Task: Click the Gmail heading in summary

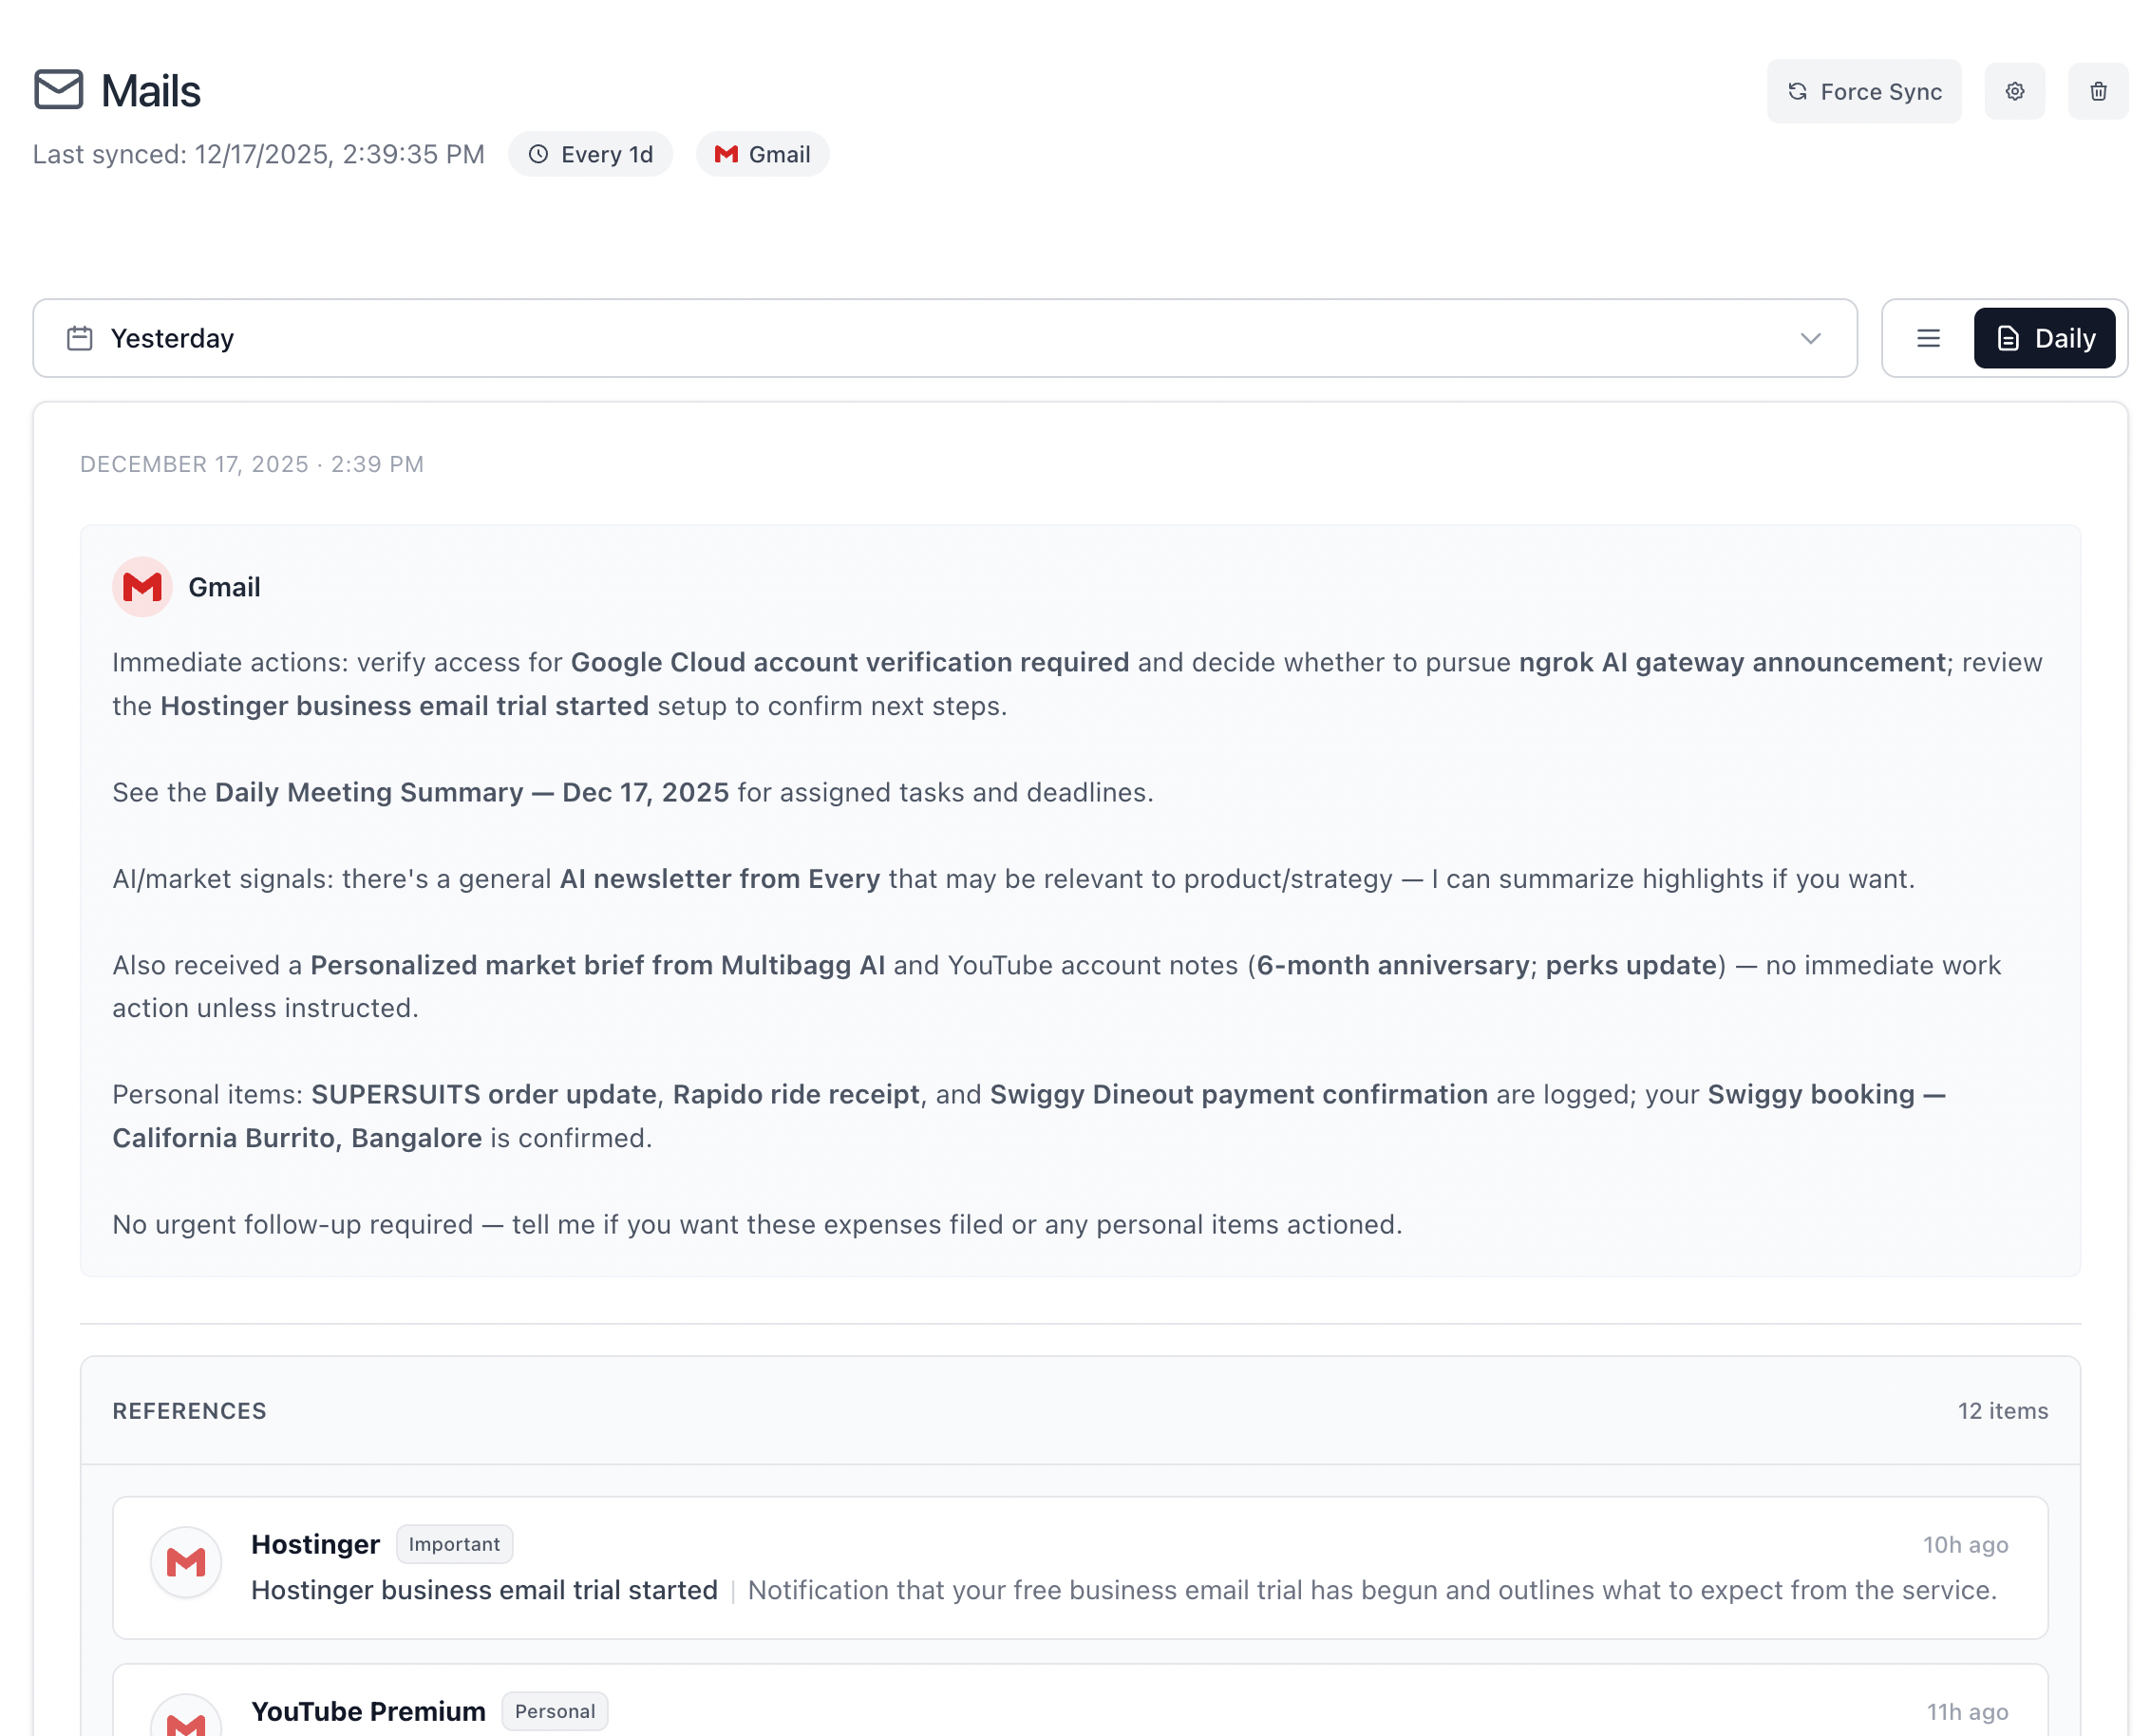Action: tap(224, 587)
